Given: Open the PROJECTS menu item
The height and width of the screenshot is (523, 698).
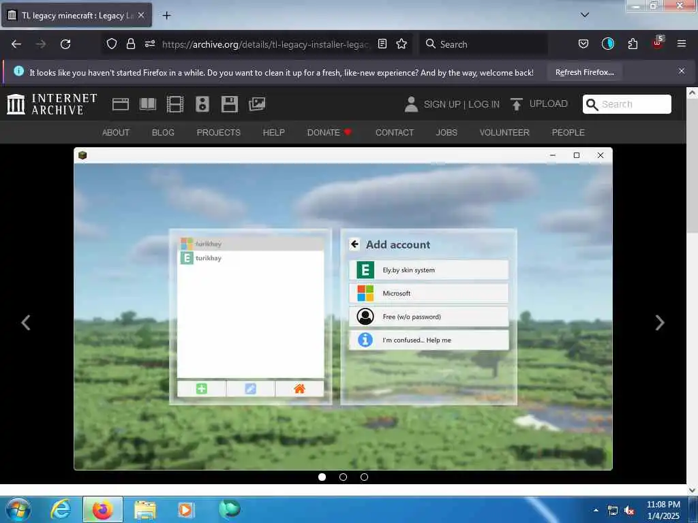Looking at the screenshot, I should click(x=219, y=133).
